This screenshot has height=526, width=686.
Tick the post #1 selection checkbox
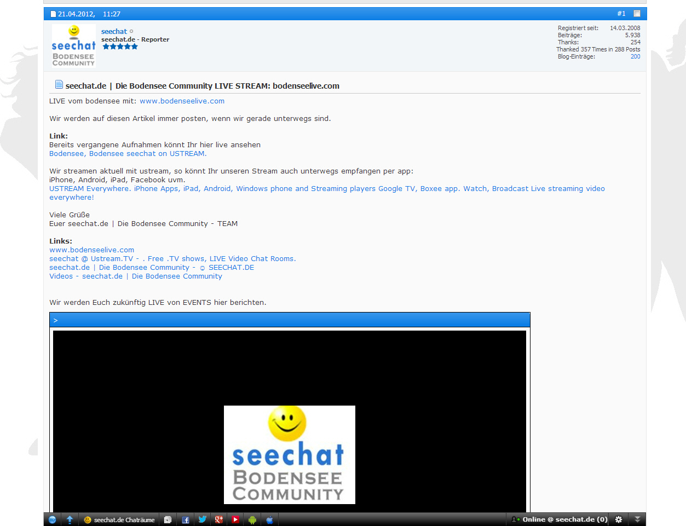(x=637, y=14)
